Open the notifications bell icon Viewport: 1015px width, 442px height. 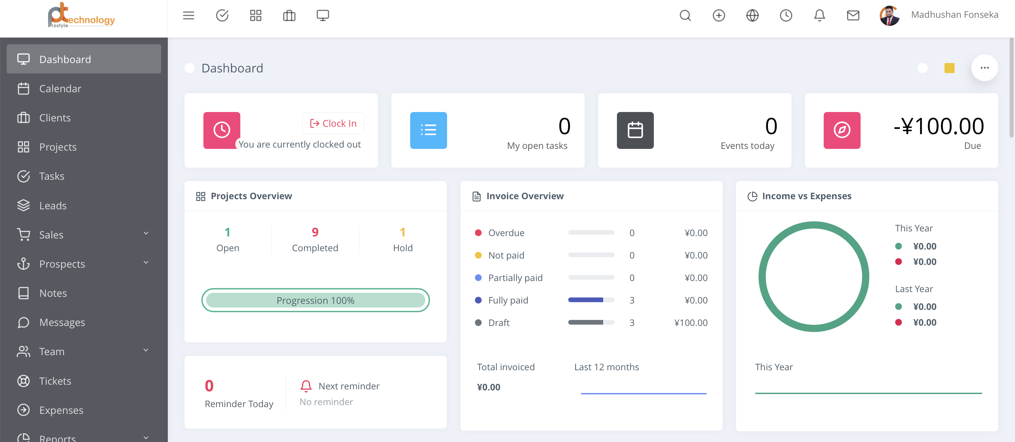point(819,15)
